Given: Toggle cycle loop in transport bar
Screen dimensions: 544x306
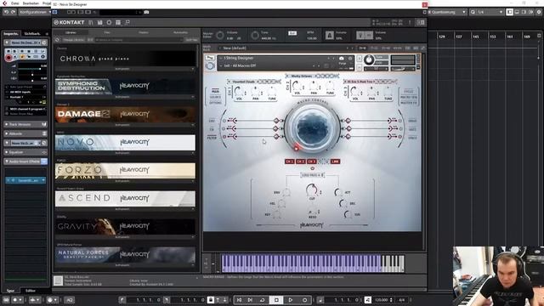Looking at the screenshot, I should pyautogui.click(x=263, y=300).
